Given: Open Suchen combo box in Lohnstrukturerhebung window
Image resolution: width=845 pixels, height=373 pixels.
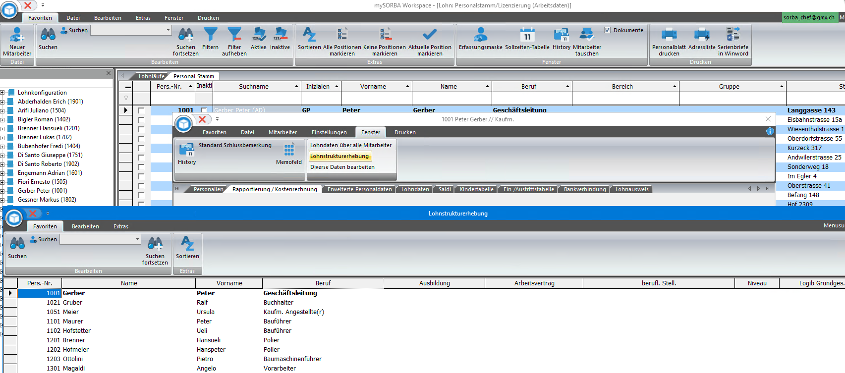Looking at the screenshot, I should tap(137, 239).
